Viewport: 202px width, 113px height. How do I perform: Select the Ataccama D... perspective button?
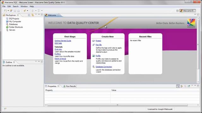(188, 11)
